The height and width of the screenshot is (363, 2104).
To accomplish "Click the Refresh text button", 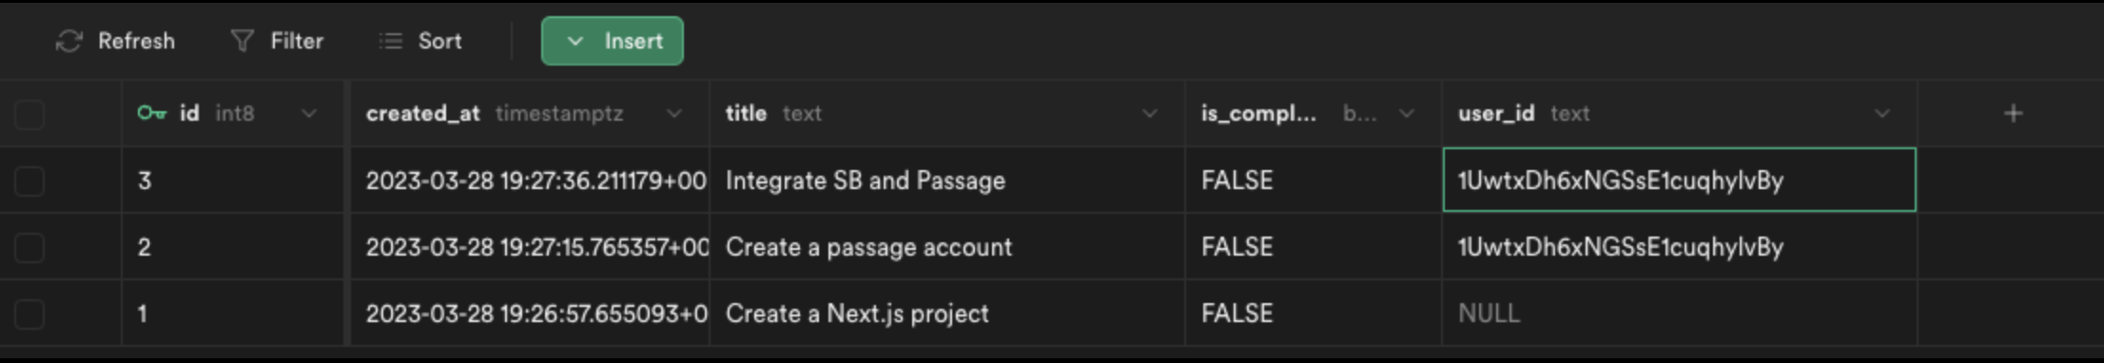I will [136, 41].
